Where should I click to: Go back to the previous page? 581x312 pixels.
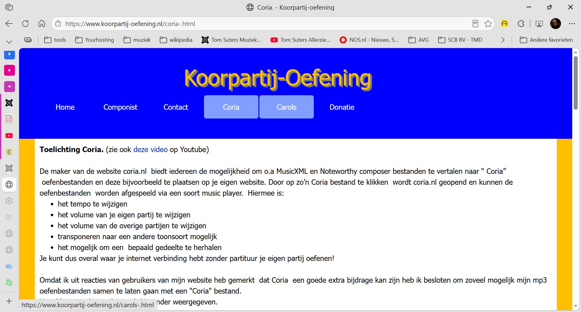tap(9, 24)
